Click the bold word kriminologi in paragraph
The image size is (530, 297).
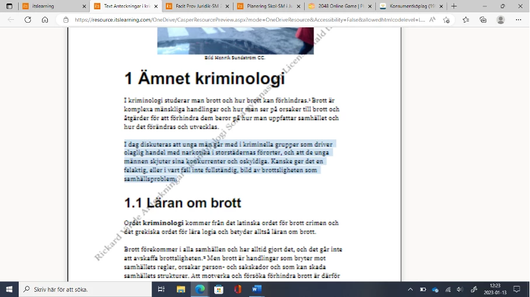pyautogui.click(x=163, y=223)
